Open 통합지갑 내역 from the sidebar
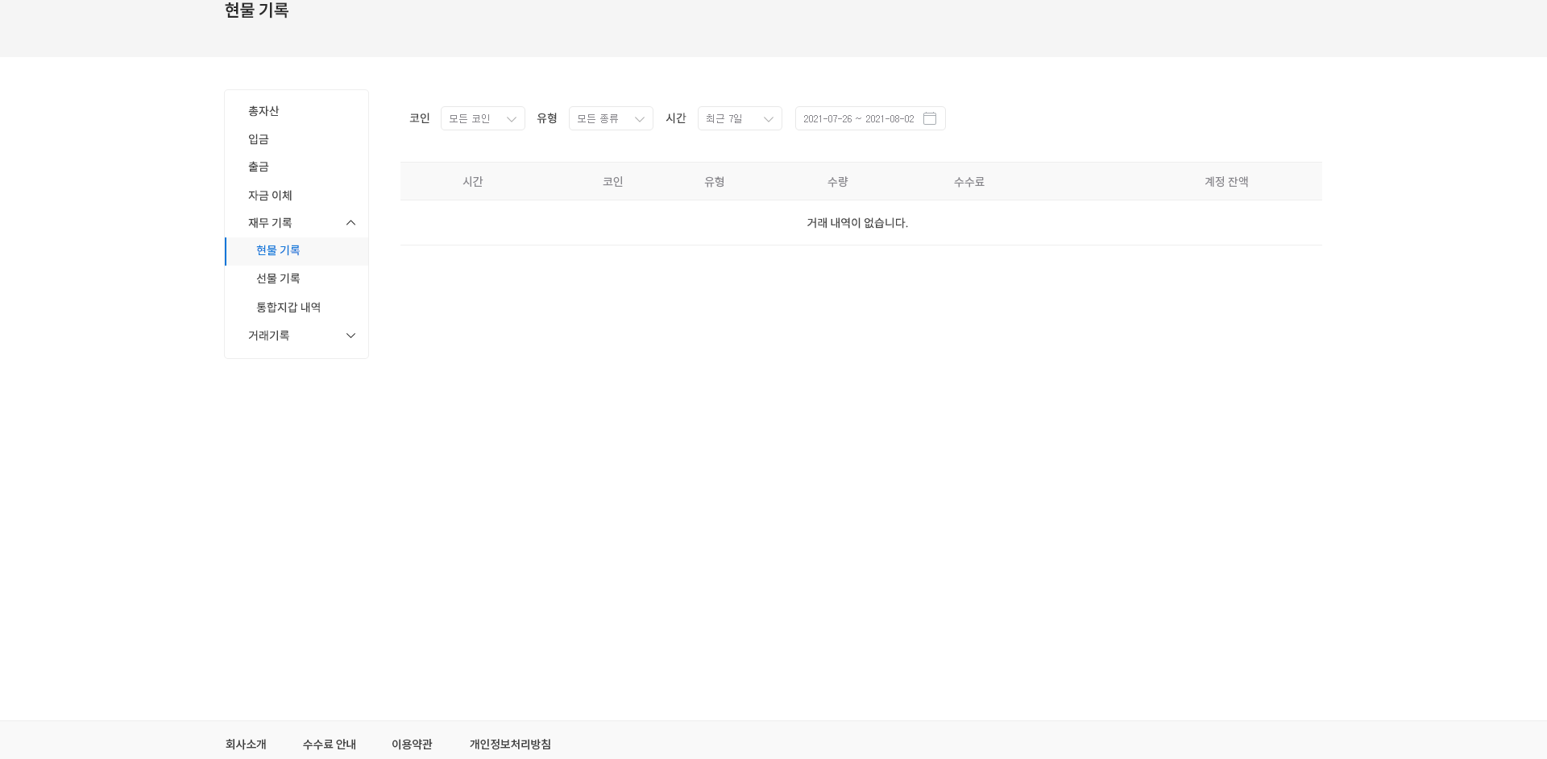This screenshot has width=1547, height=759. point(288,307)
